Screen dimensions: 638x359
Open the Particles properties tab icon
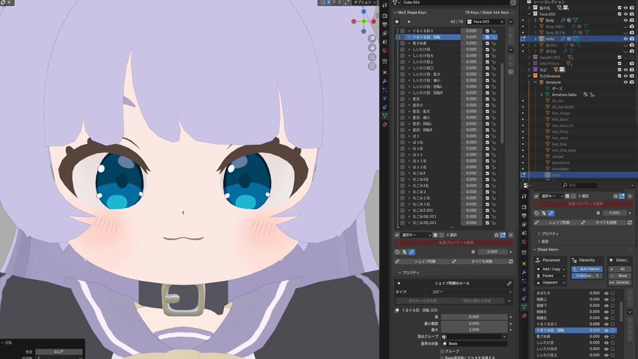385,90
